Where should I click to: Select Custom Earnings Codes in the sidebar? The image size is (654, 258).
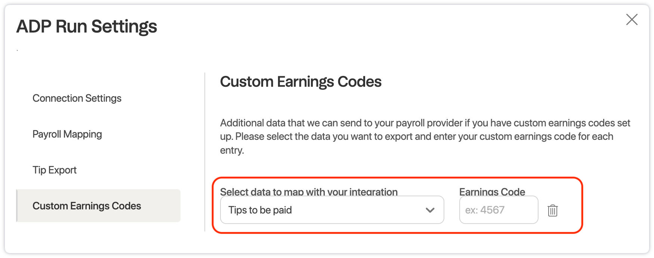click(x=87, y=206)
